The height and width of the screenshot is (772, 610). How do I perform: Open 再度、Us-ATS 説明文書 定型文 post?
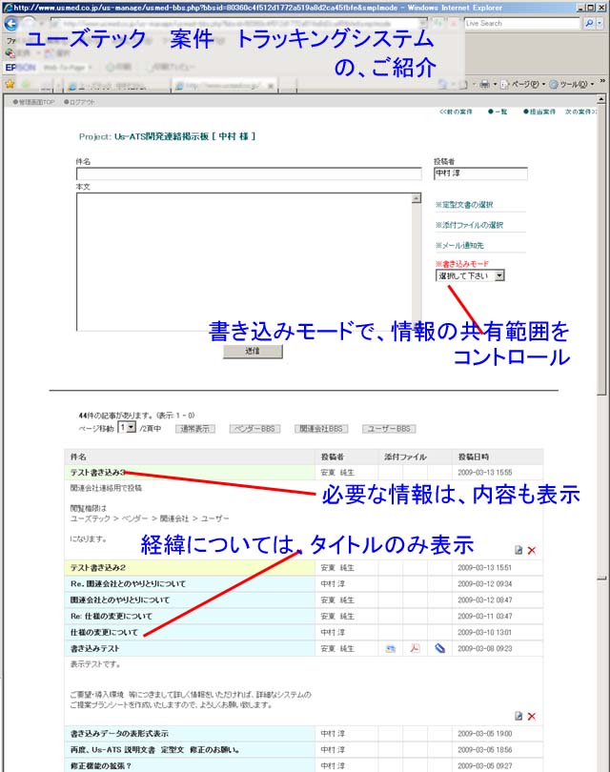pyautogui.click(x=154, y=750)
